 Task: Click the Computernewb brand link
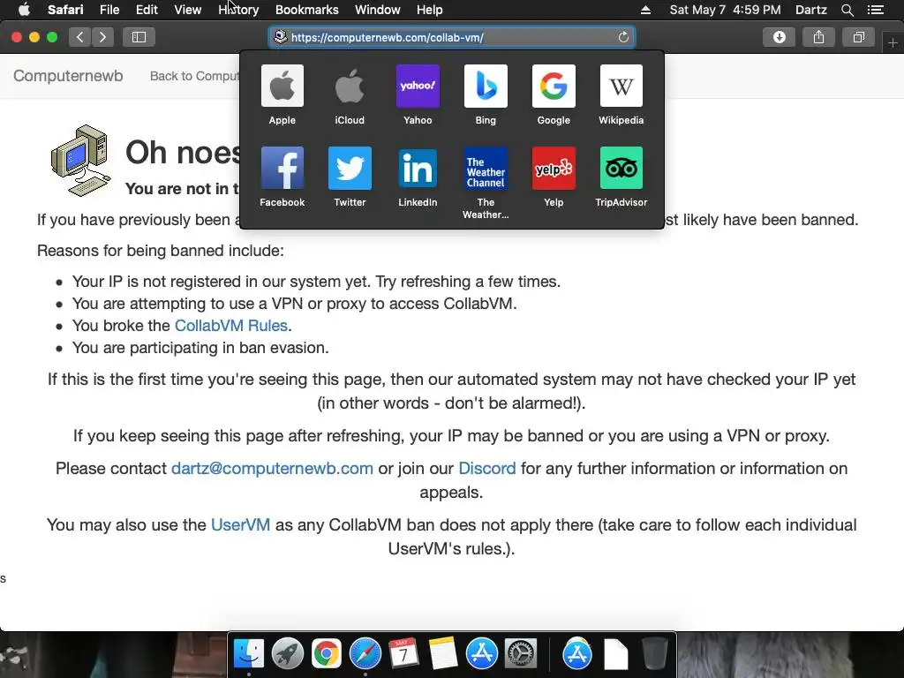68,76
